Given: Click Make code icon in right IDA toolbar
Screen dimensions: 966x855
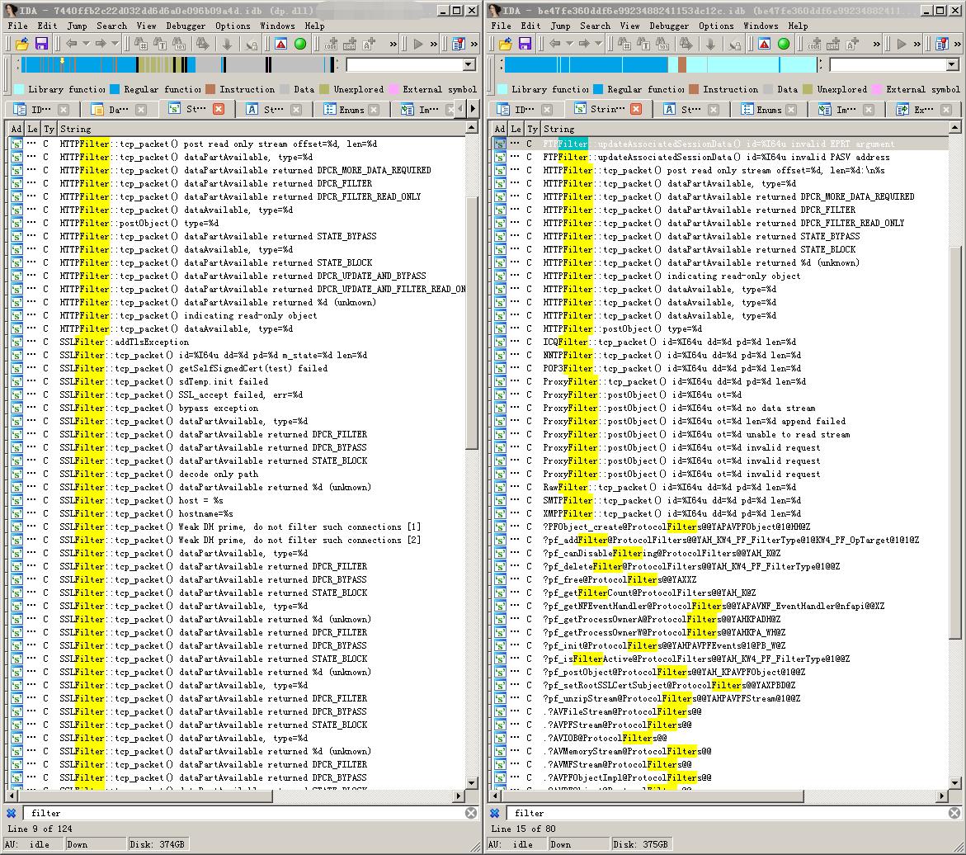Looking at the screenshot, I should point(814,44).
